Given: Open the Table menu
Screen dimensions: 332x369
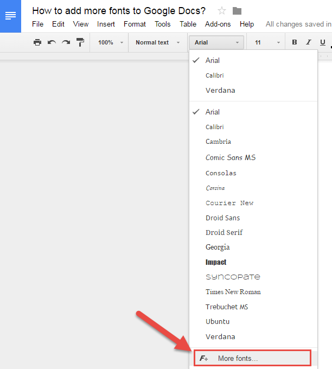Looking at the screenshot, I should tap(188, 24).
